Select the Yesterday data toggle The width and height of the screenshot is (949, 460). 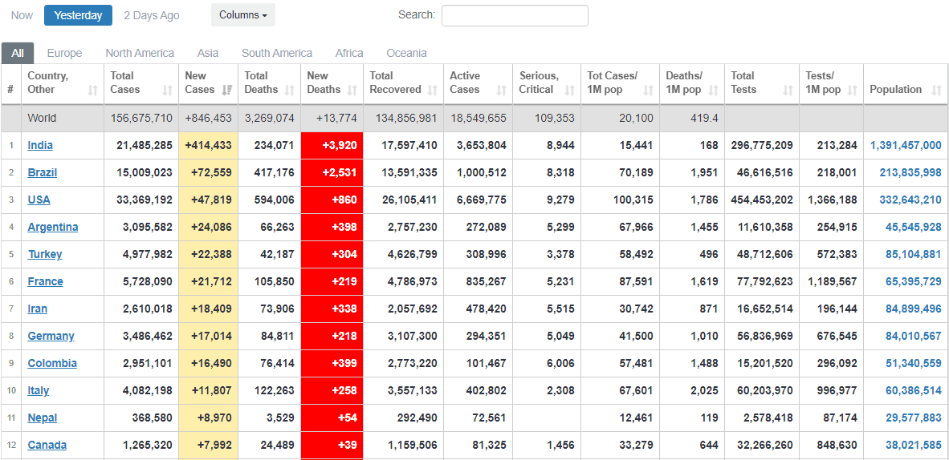[78, 15]
